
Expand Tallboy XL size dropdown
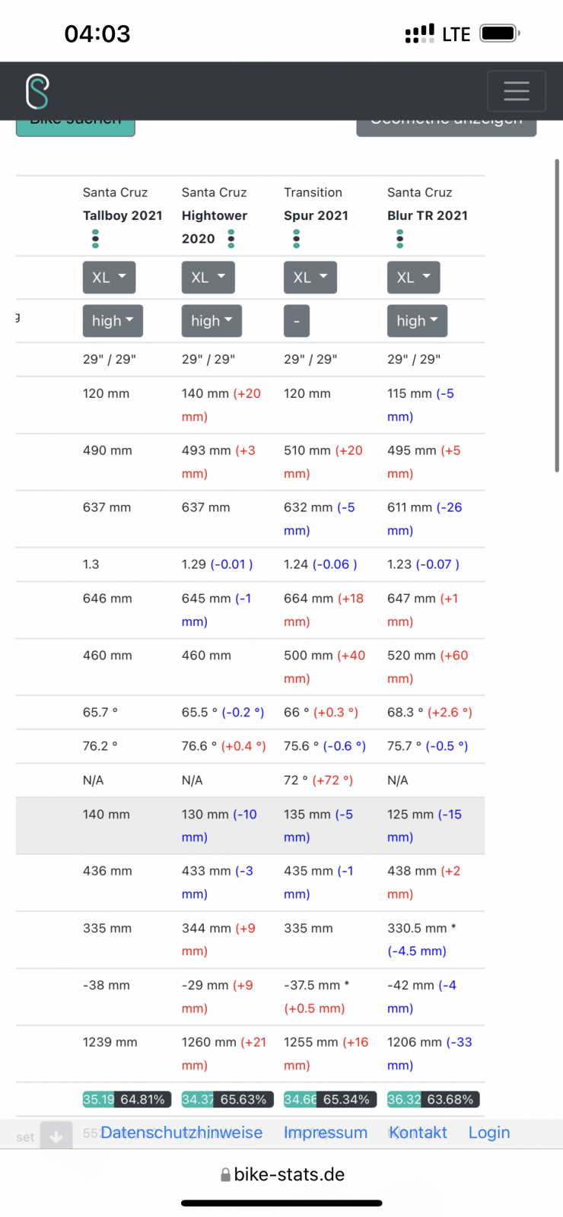point(109,278)
